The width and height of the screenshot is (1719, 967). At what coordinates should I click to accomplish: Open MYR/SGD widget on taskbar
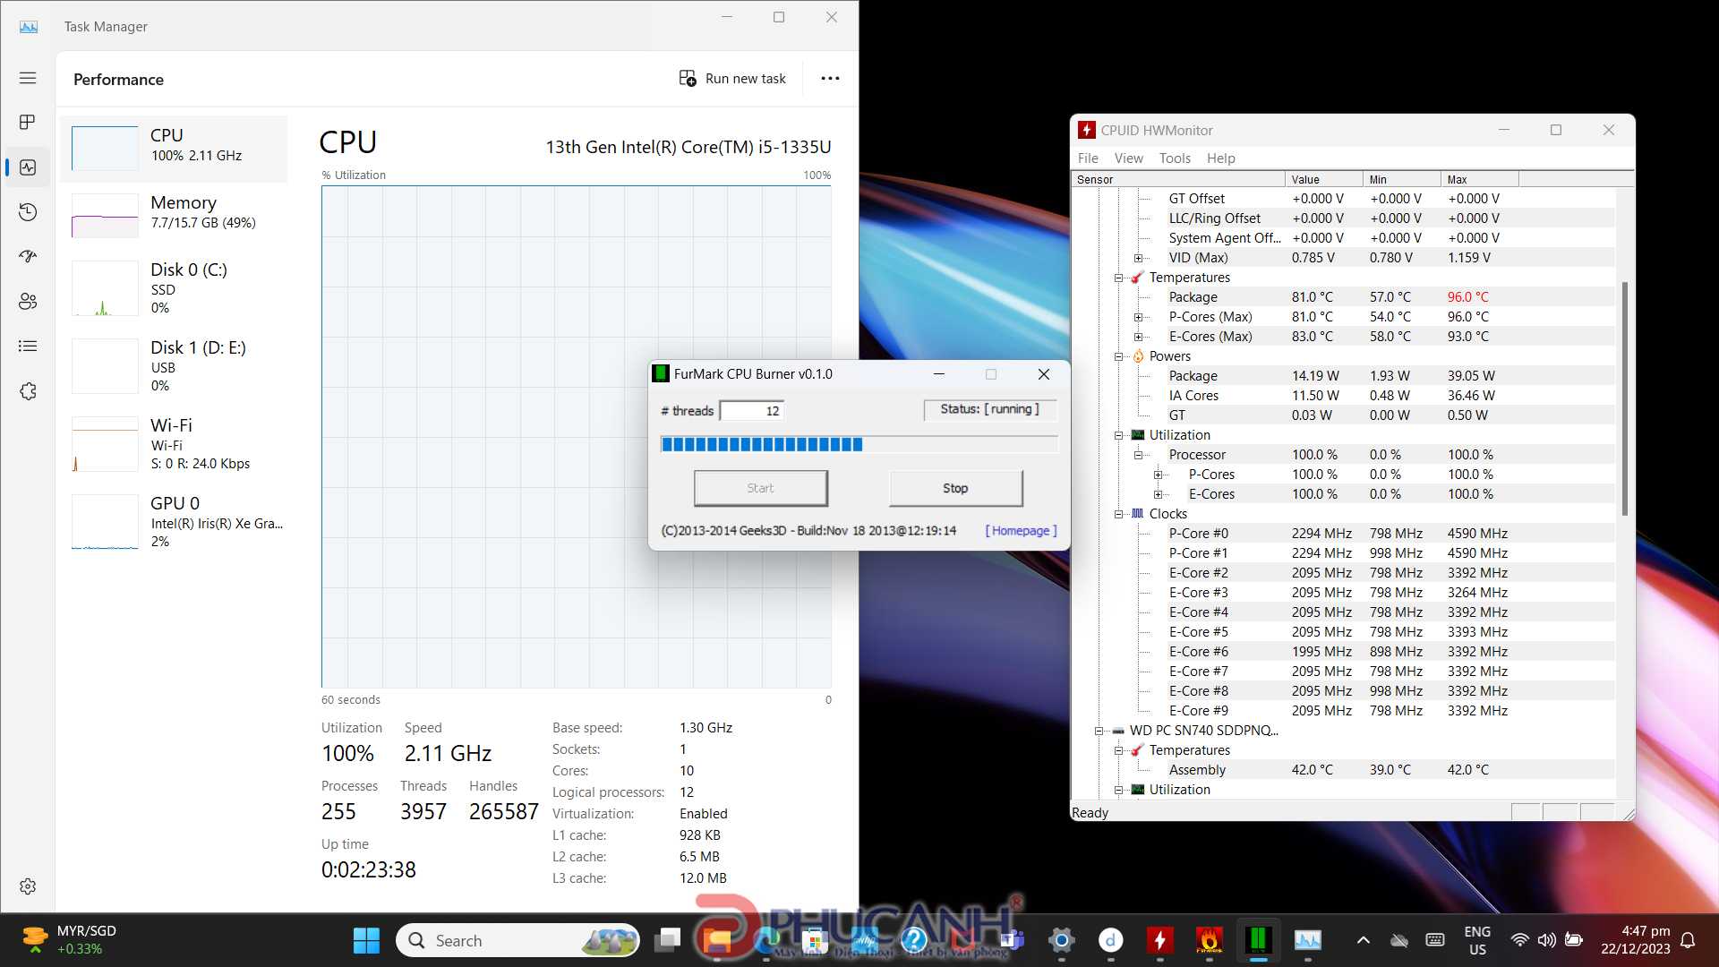click(x=70, y=940)
